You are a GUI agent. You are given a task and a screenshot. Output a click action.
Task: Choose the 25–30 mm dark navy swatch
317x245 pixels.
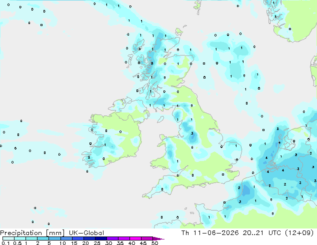pyautogui.click(x=101, y=238)
